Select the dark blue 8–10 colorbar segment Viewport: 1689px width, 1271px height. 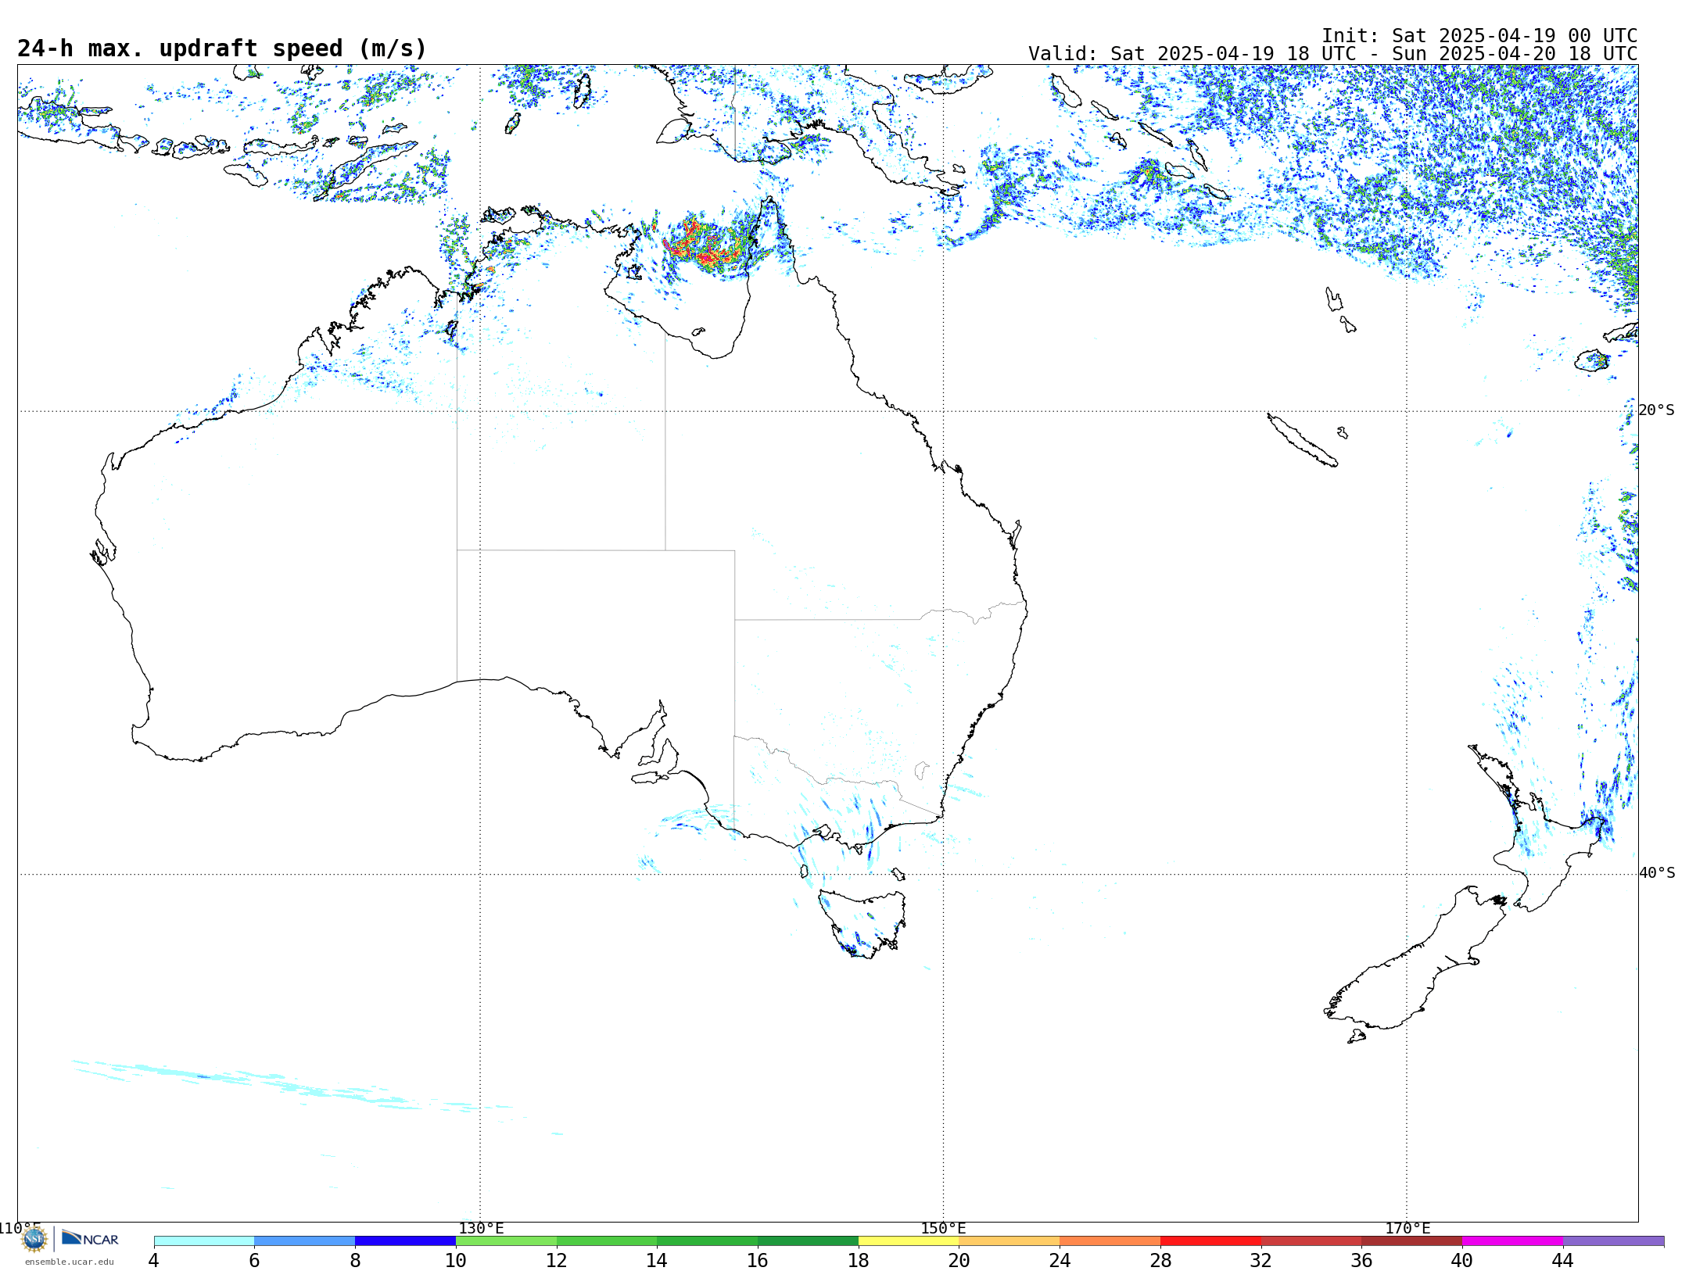pos(405,1241)
